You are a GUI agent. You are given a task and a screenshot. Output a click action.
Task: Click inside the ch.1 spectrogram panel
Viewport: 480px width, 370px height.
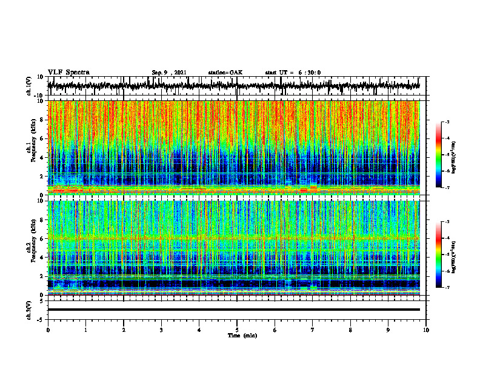234,148
